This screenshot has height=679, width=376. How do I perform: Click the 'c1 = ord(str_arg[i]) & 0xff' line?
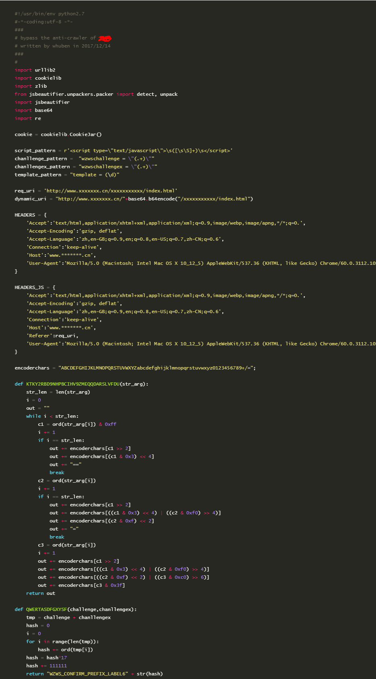coord(77,424)
